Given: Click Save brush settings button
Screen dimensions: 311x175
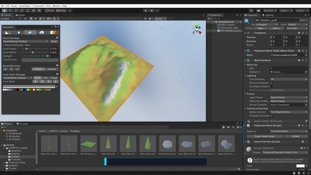Looking at the screenshot, I should [x=54, y=41].
